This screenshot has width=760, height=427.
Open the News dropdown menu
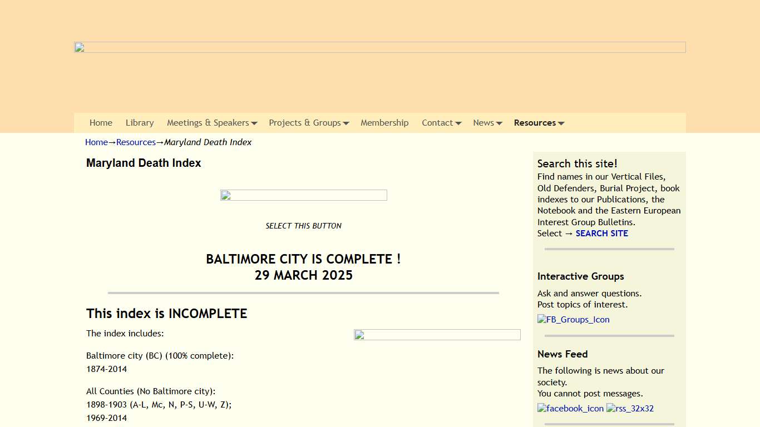487,122
